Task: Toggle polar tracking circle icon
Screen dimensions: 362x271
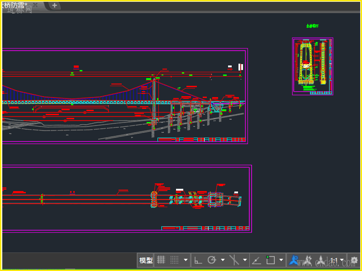Action: point(212,260)
